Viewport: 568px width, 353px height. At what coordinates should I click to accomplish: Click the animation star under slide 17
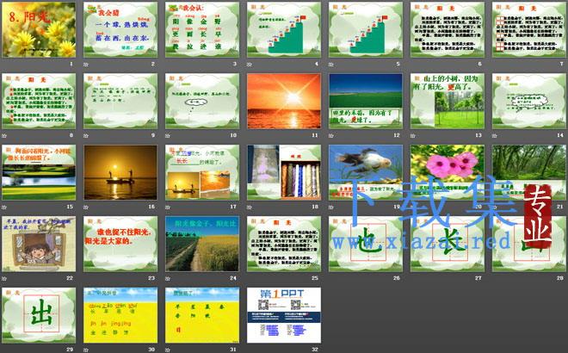(x=168, y=207)
